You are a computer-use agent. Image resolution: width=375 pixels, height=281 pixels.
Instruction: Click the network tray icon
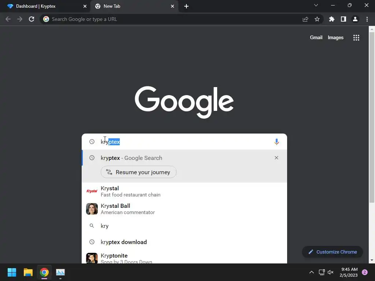322,272
